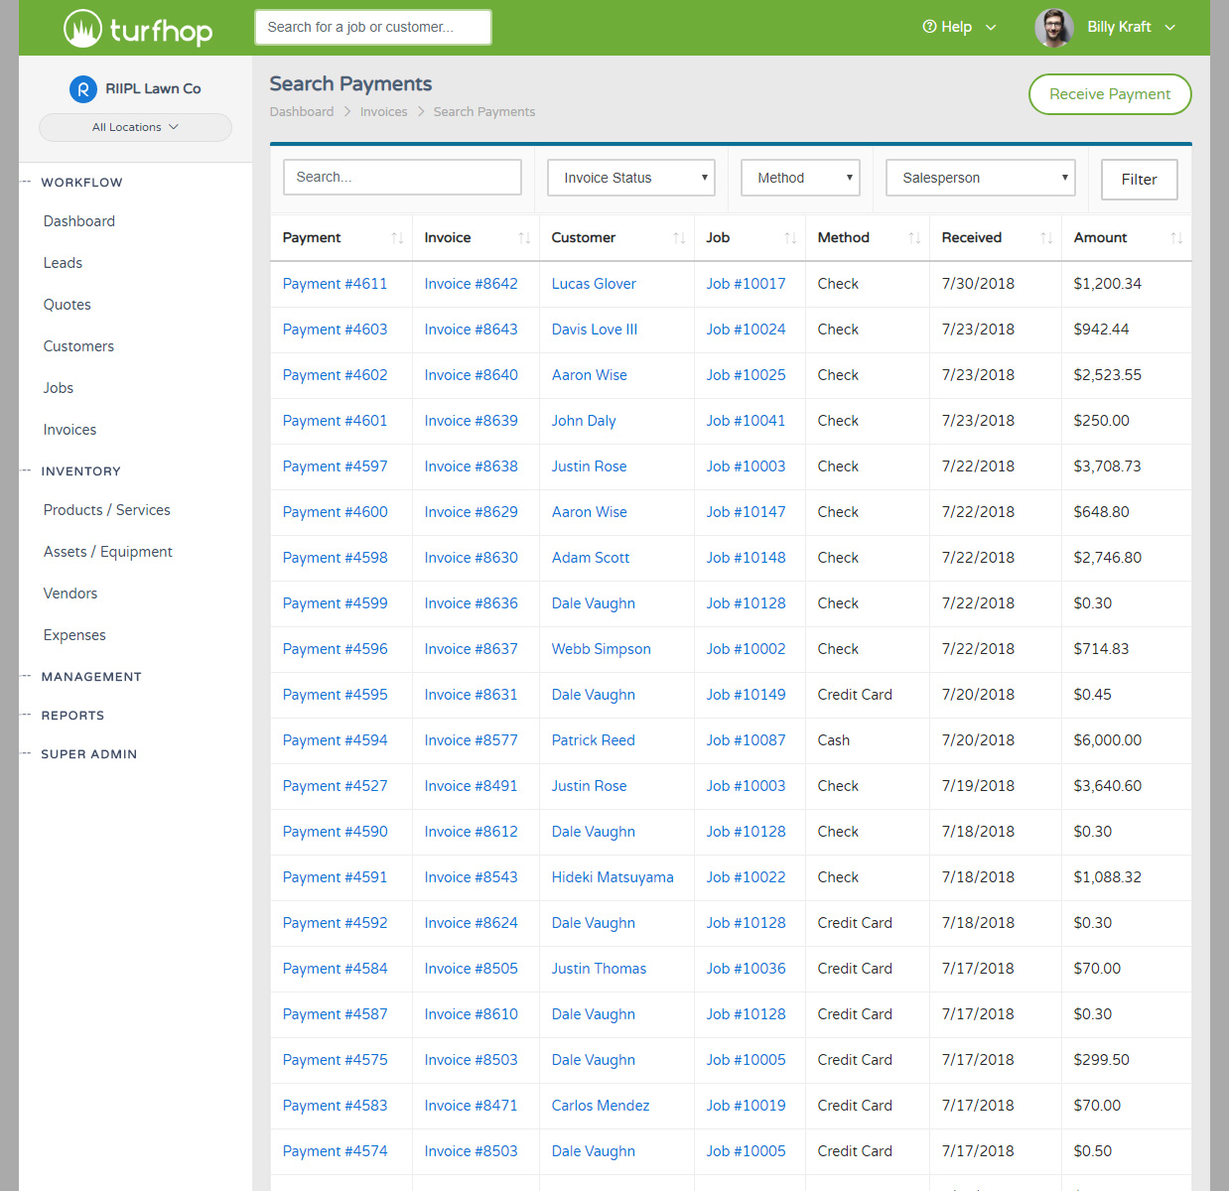Open Billy Kraft's profile avatar
This screenshot has height=1191, width=1229.
(x=1053, y=27)
